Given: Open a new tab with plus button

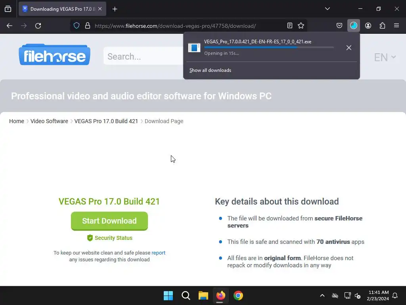Looking at the screenshot, I should tap(115, 9).
